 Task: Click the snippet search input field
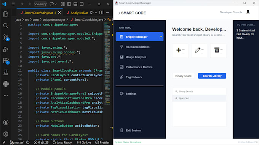click(x=183, y=76)
